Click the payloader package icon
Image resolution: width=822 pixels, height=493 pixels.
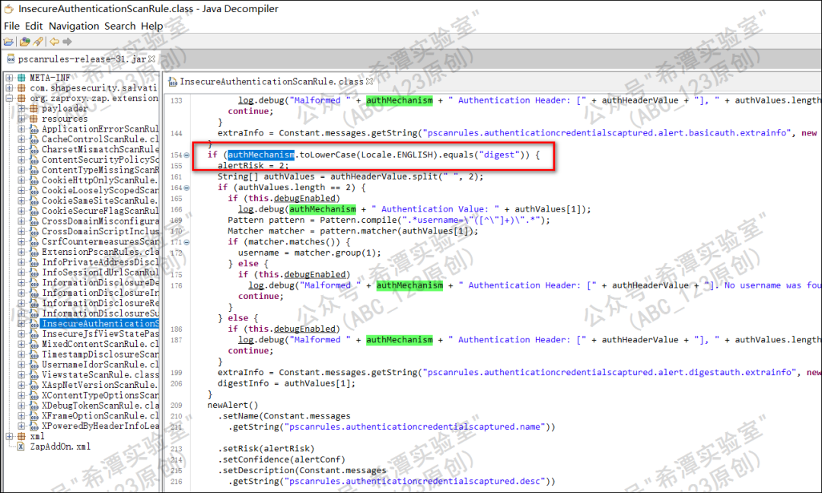33,109
